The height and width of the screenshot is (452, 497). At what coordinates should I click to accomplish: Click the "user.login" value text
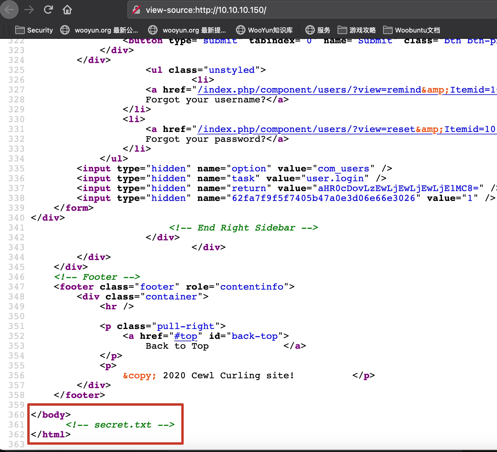point(335,179)
